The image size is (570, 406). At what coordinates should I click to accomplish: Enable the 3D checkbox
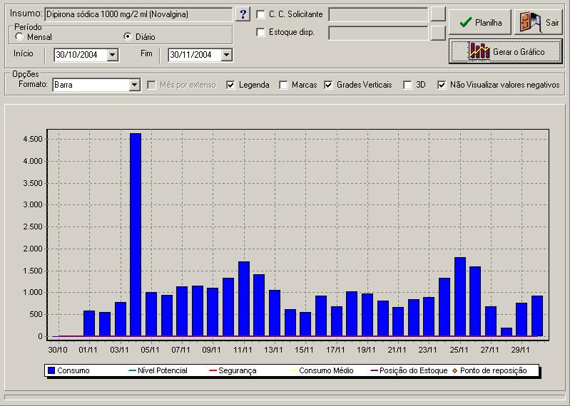click(x=408, y=85)
